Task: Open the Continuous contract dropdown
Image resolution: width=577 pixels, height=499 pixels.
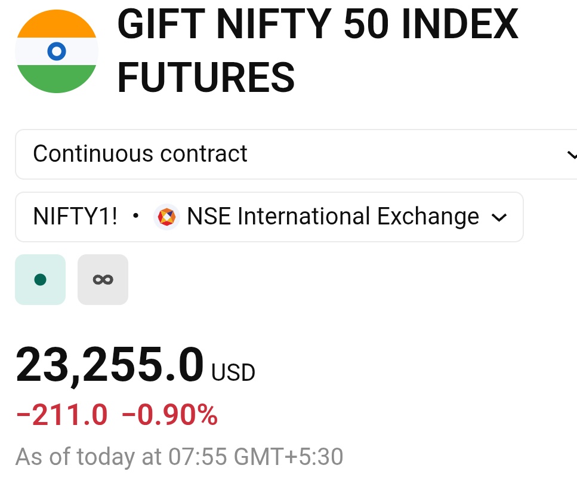Action: coord(296,154)
